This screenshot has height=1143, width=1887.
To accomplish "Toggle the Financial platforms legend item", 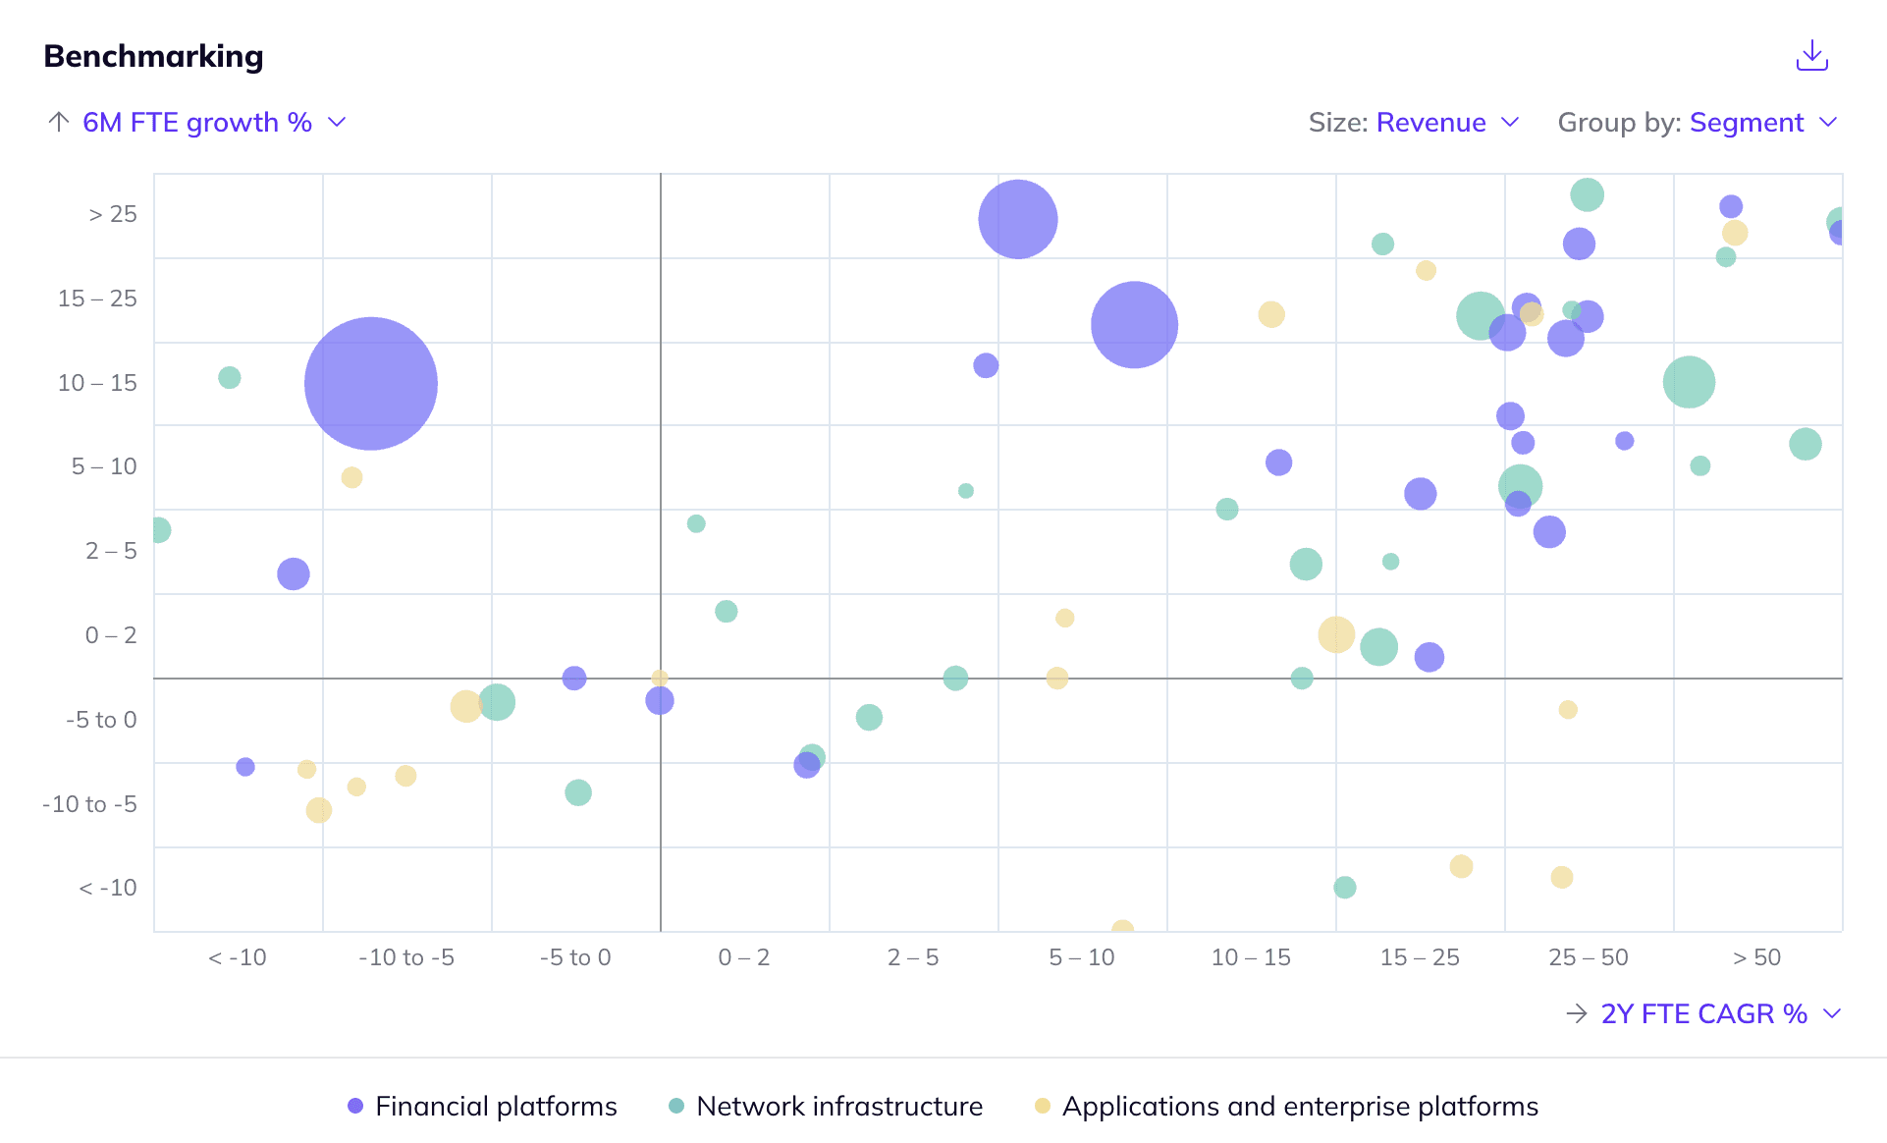I will [495, 1106].
